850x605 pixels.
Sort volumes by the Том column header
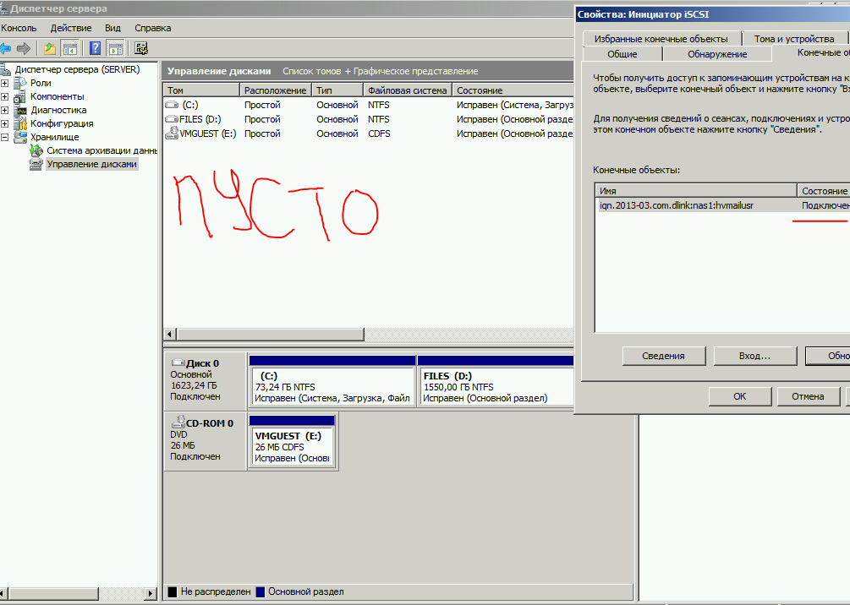201,90
